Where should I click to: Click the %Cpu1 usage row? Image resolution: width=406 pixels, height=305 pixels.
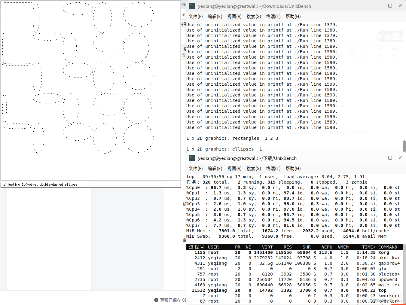coord(293,193)
